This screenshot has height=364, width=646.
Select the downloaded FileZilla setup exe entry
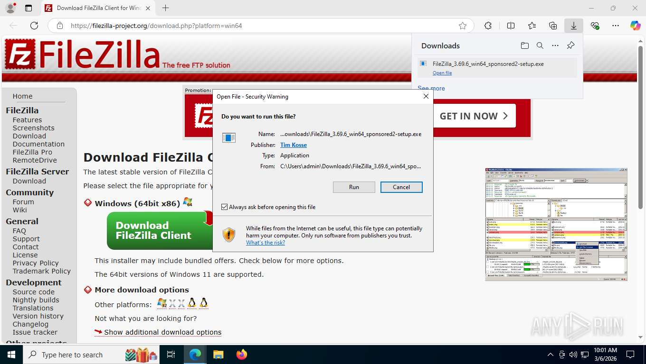[x=497, y=67]
